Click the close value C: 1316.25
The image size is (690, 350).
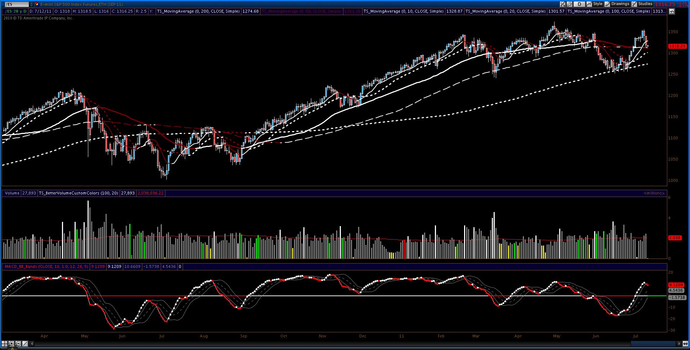point(122,11)
